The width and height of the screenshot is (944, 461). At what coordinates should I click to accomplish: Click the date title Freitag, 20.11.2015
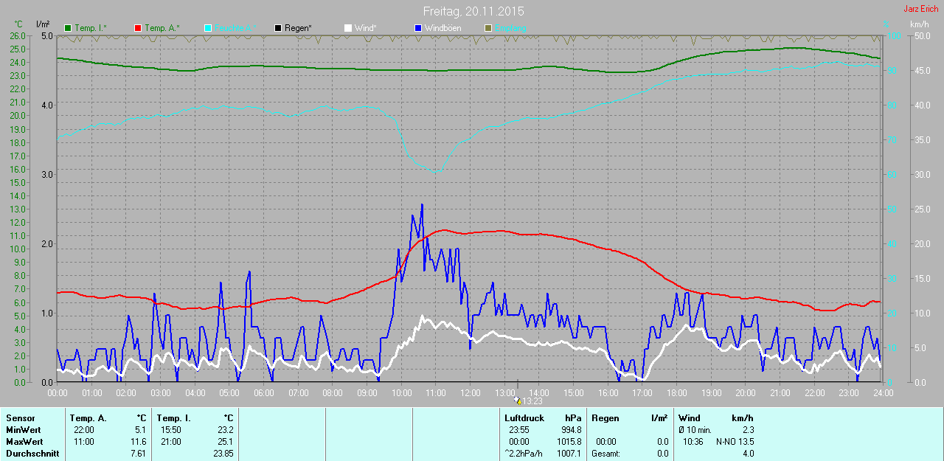click(x=473, y=12)
